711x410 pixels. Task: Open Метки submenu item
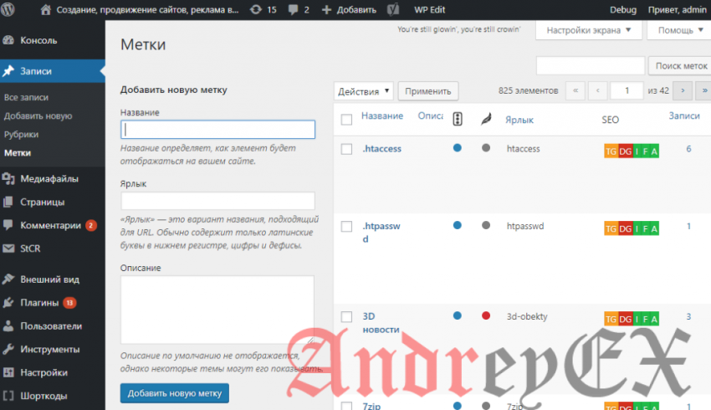tap(18, 153)
